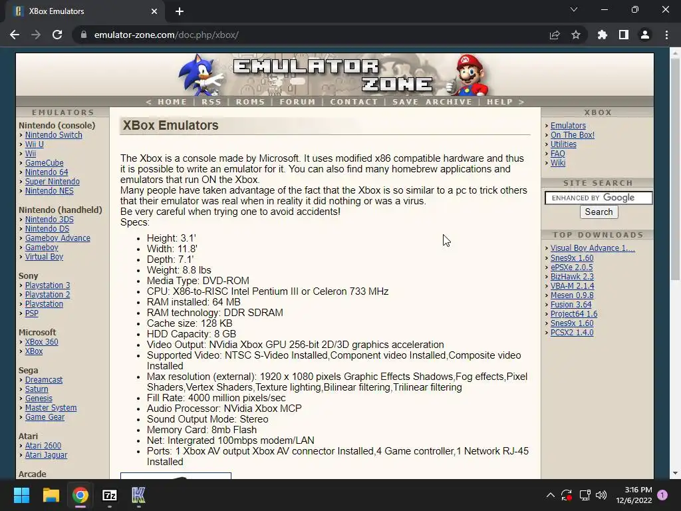This screenshot has width=681, height=511.
Task: Open Chrome's three-dot menu
Action: click(x=666, y=35)
